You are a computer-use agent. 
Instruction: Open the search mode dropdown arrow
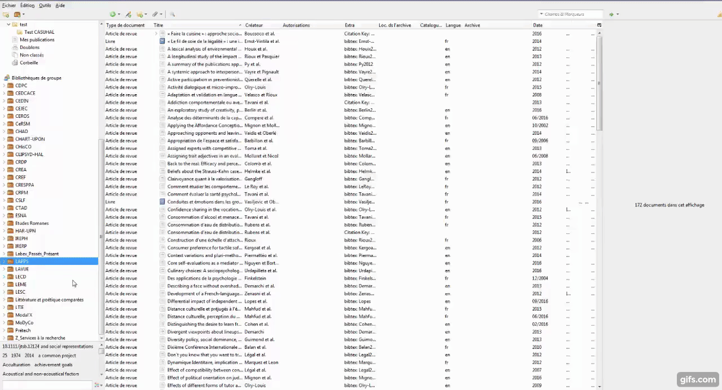click(541, 14)
